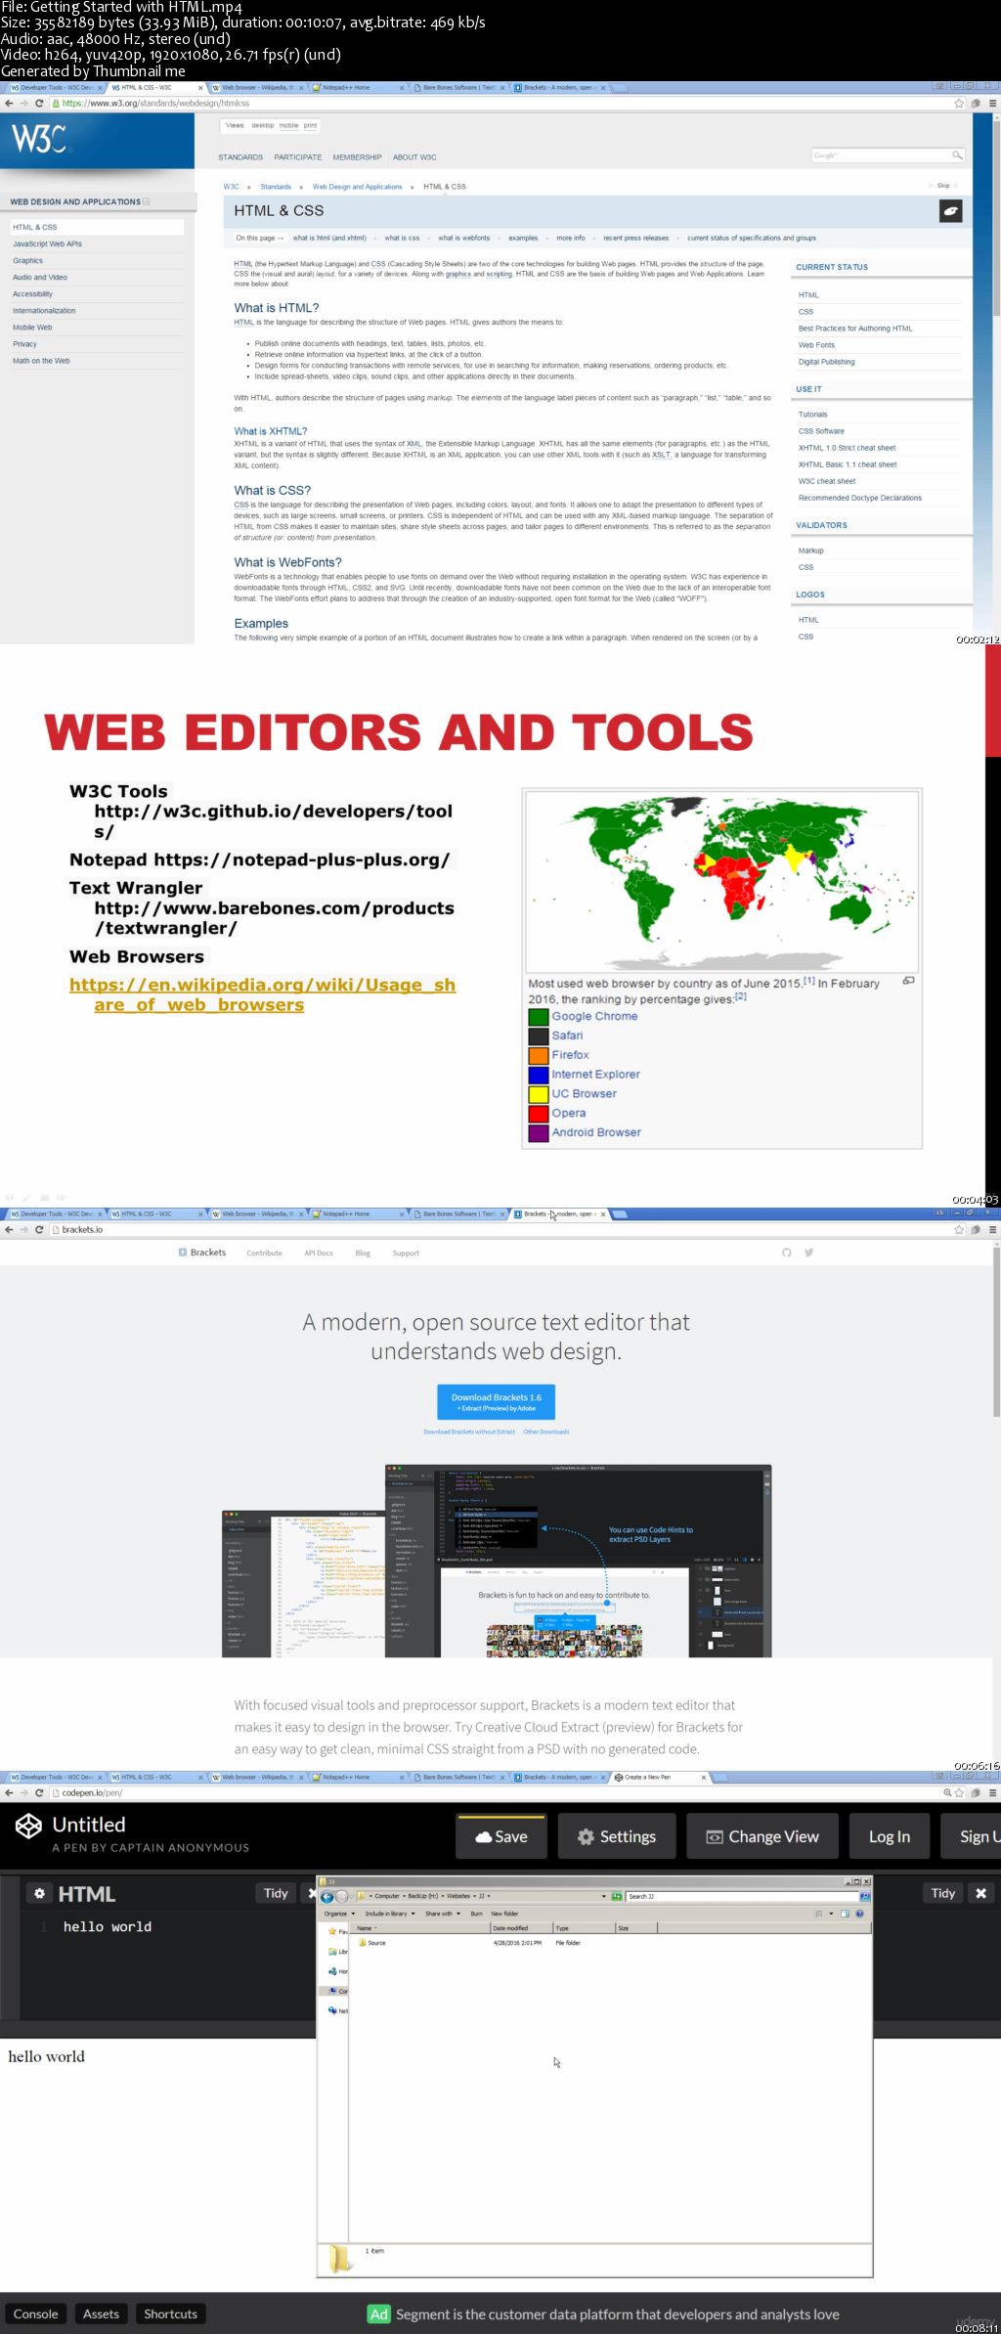The image size is (1001, 2334).
Task: Open Brackets Twitter icon in page header
Action: pyautogui.click(x=808, y=1253)
